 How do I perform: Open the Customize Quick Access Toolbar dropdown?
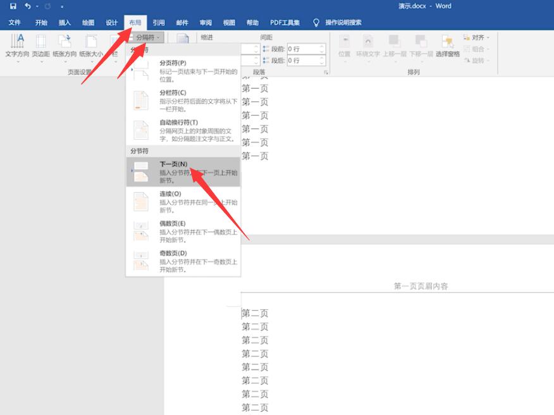point(62,7)
